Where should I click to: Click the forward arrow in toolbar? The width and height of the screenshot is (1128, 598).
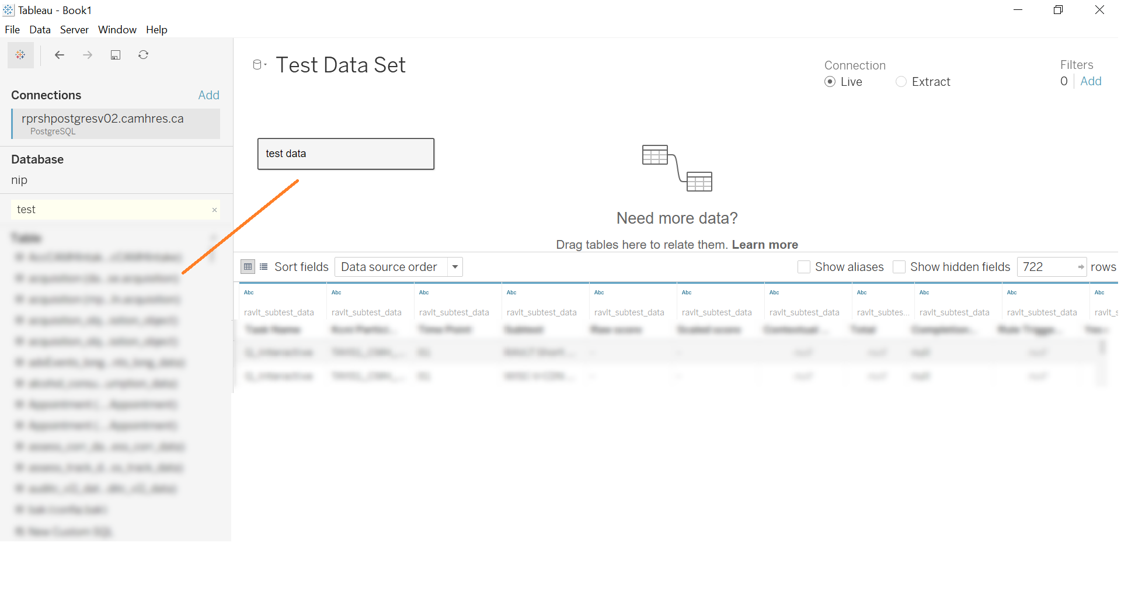tap(88, 55)
